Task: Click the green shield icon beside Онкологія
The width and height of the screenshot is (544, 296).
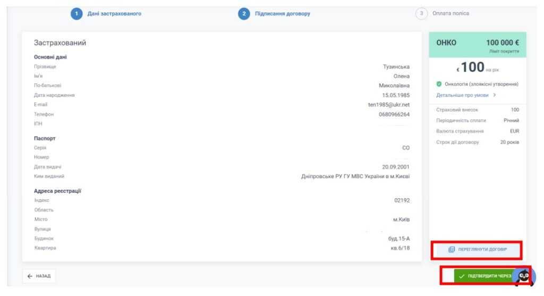Action: click(439, 84)
